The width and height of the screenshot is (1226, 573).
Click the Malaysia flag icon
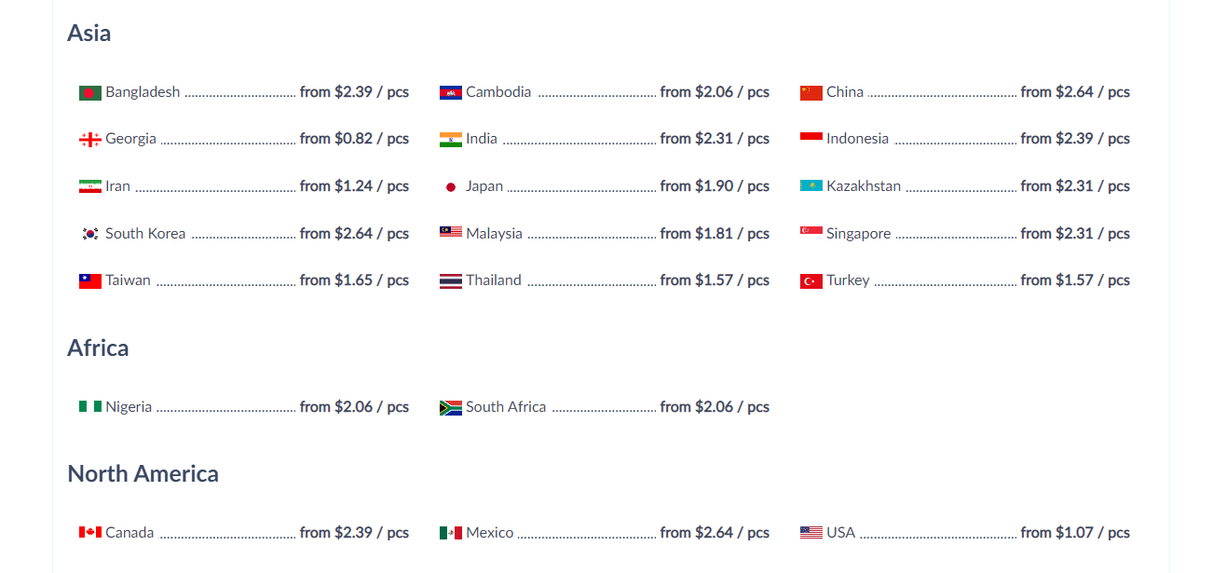point(451,233)
